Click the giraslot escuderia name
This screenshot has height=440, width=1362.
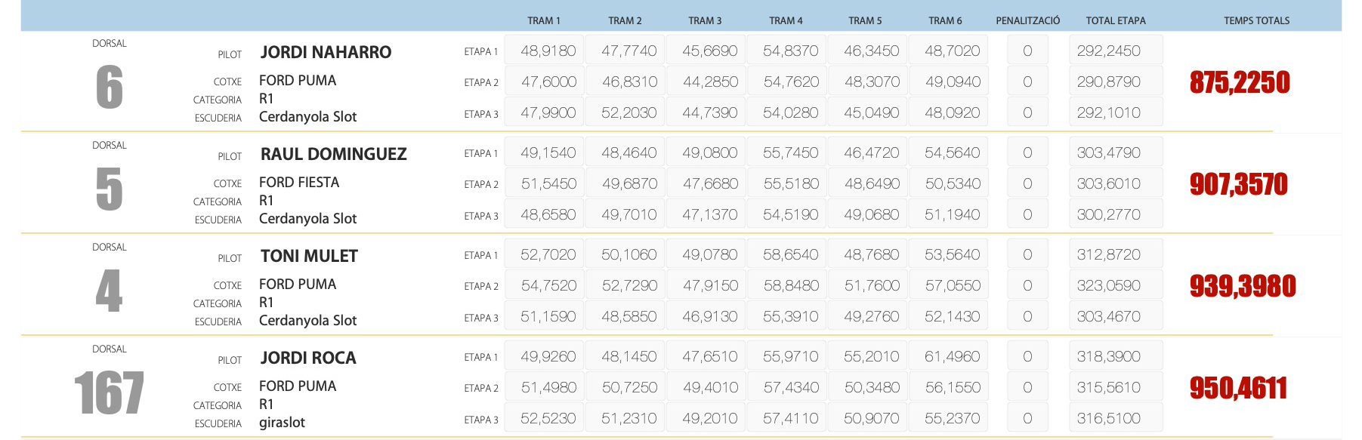[282, 422]
